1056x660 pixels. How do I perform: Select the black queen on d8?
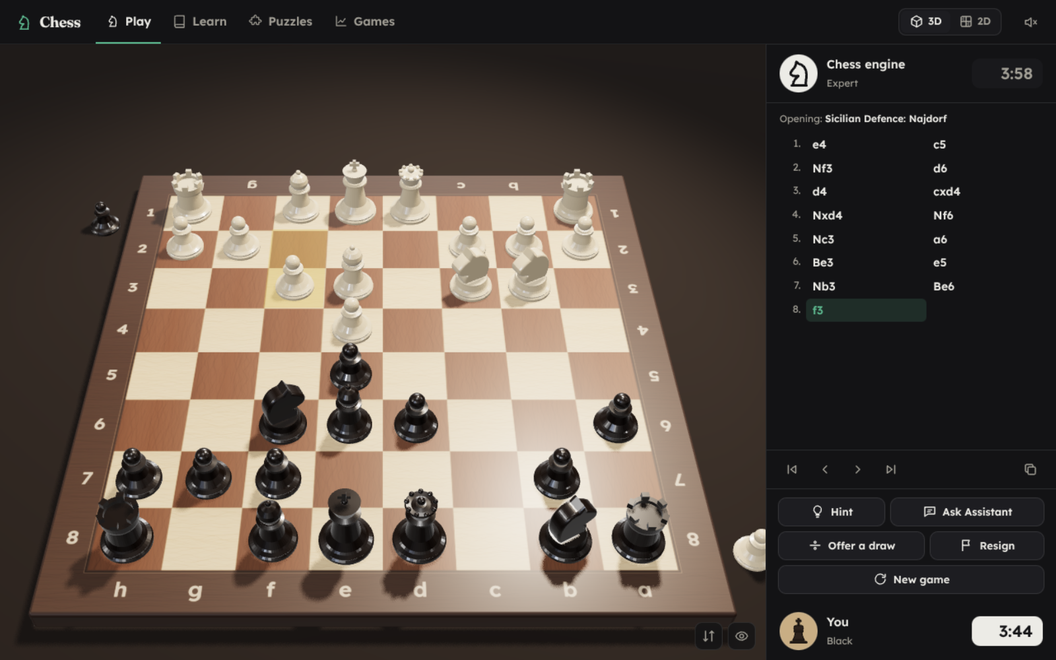point(419,528)
